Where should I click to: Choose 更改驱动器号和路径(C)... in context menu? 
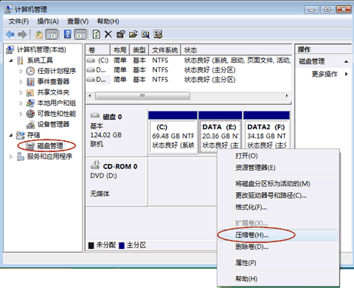278,196
